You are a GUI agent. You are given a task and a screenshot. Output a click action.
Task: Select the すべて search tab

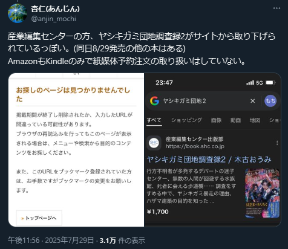coord(154,120)
